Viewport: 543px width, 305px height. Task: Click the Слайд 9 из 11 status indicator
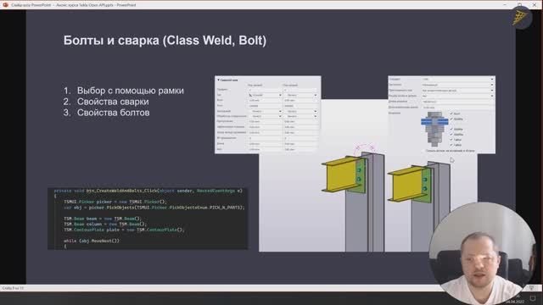[x=13, y=288]
